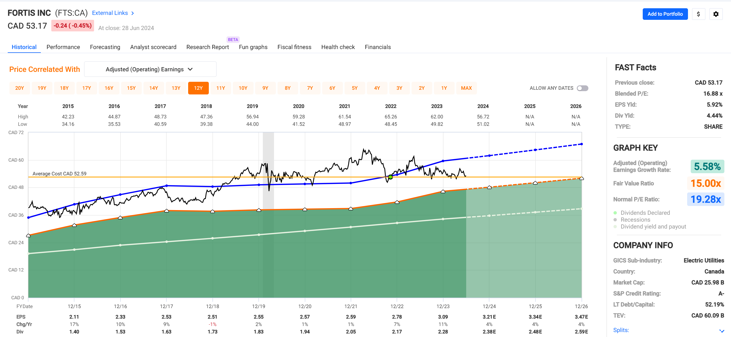
Task: Open the Financials tab
Action: [378, 47]
